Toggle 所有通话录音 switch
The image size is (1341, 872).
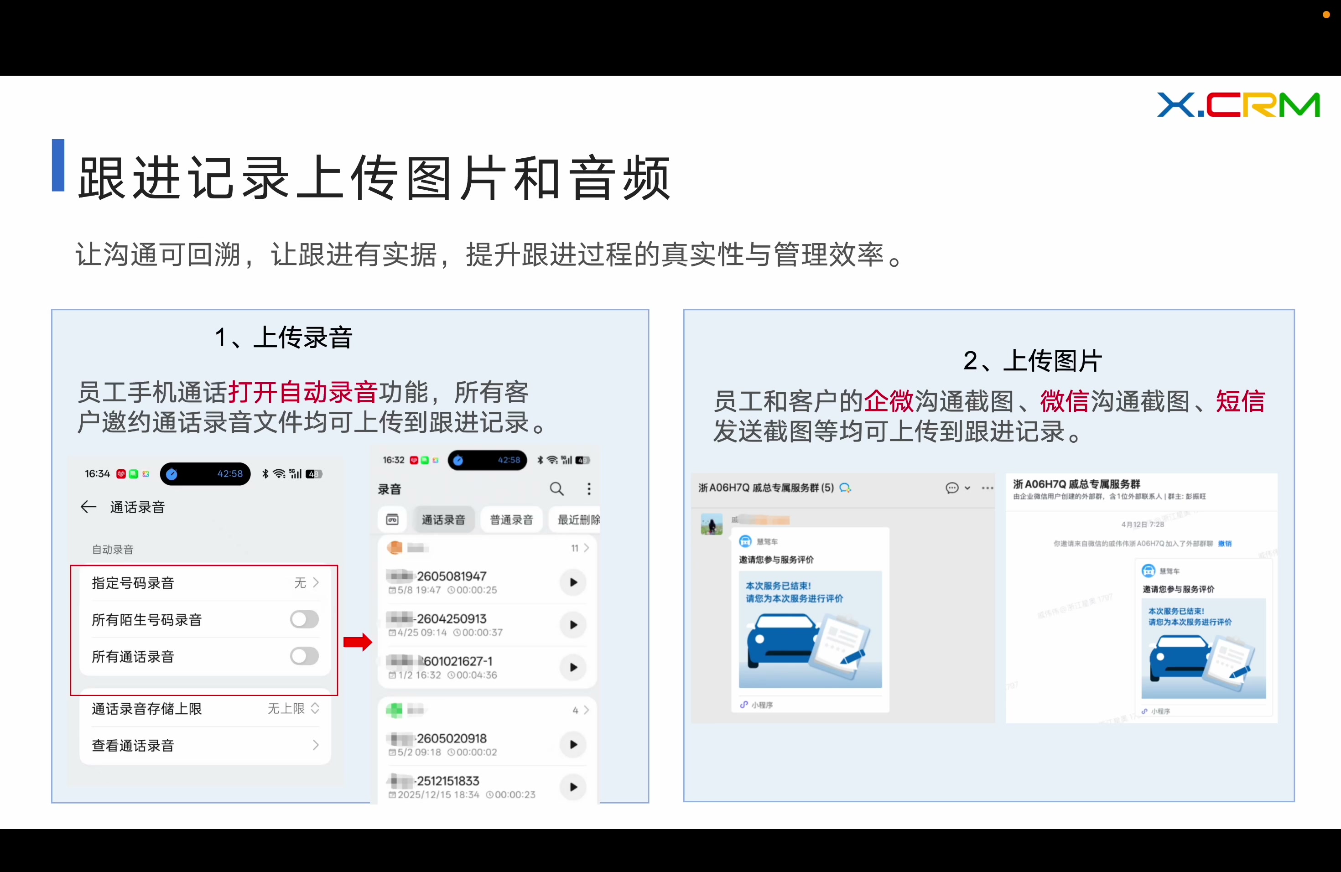point(304,656)
